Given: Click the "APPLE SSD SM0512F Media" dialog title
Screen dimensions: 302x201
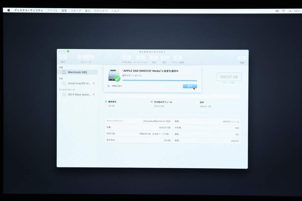Looking at the screenshot, I should [x=150, y=71].
